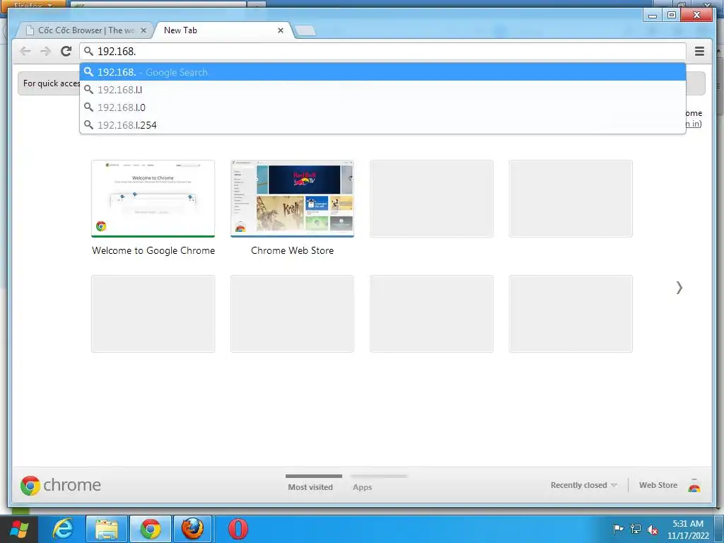This screenshot has width=724, height=543.
Task: Choose the 192.168.l.254 suggestion
Action: click(383, 125)
